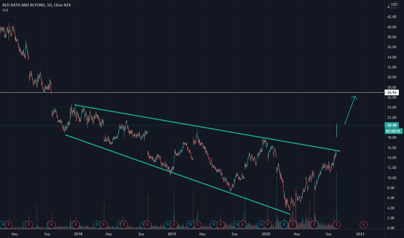Viewport: 404px width, 238px height.
Task: Click the 36.00 price axis label
Action: pyautogui.click(x=391, y=47)
